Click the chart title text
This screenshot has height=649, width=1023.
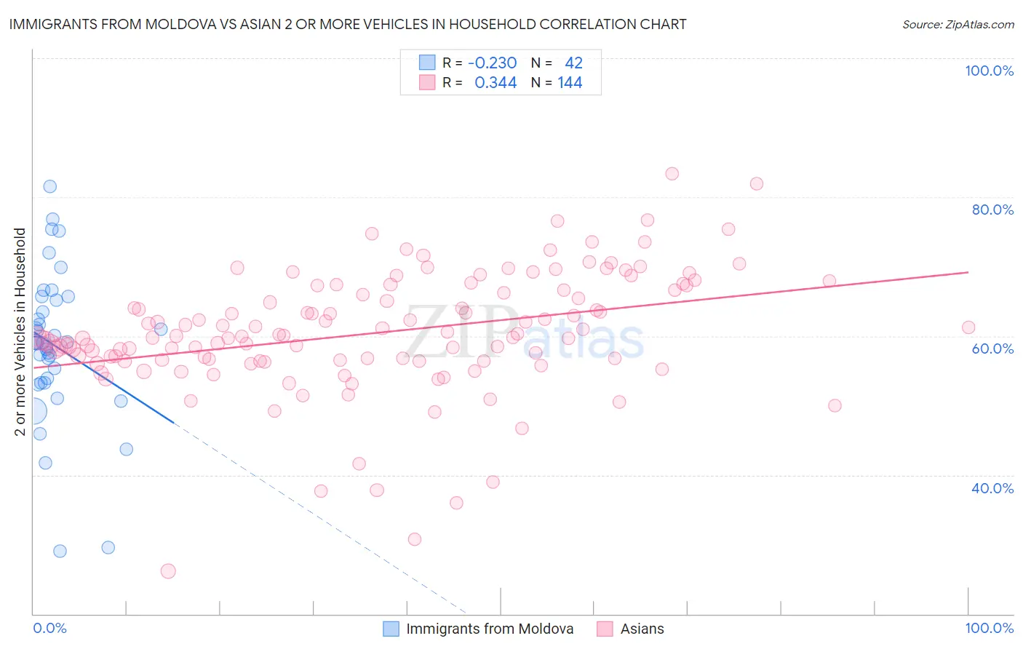(x=348, y=24)
